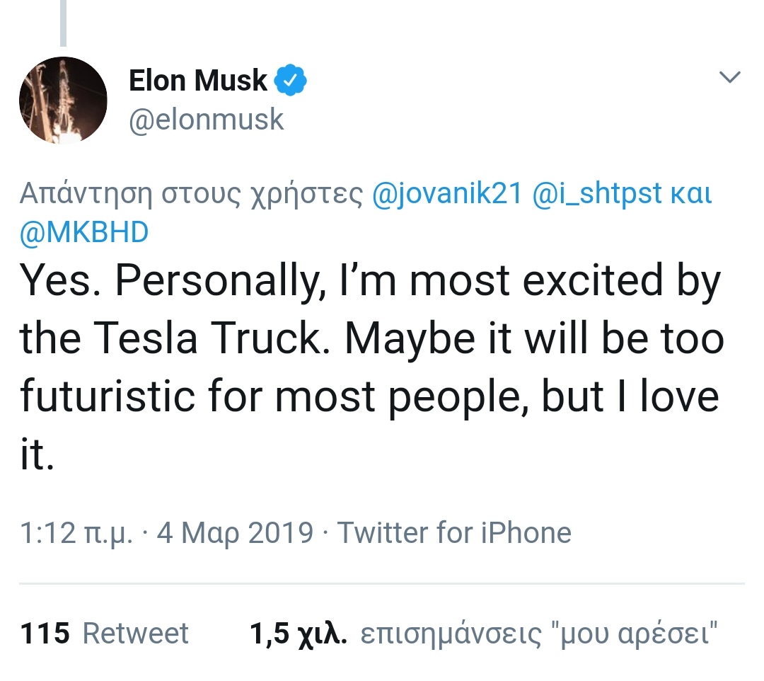Click the @elonmusk handle
Screen dimensions: 764x681
point(206,120)
